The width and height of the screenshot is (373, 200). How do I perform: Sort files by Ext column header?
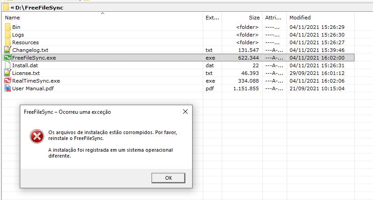[212, 18]
